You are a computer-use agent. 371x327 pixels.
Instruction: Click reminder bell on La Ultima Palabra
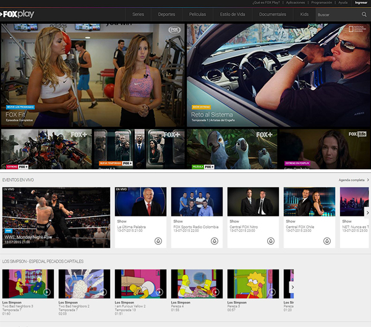pyautogui.click(x=158, y=241)
